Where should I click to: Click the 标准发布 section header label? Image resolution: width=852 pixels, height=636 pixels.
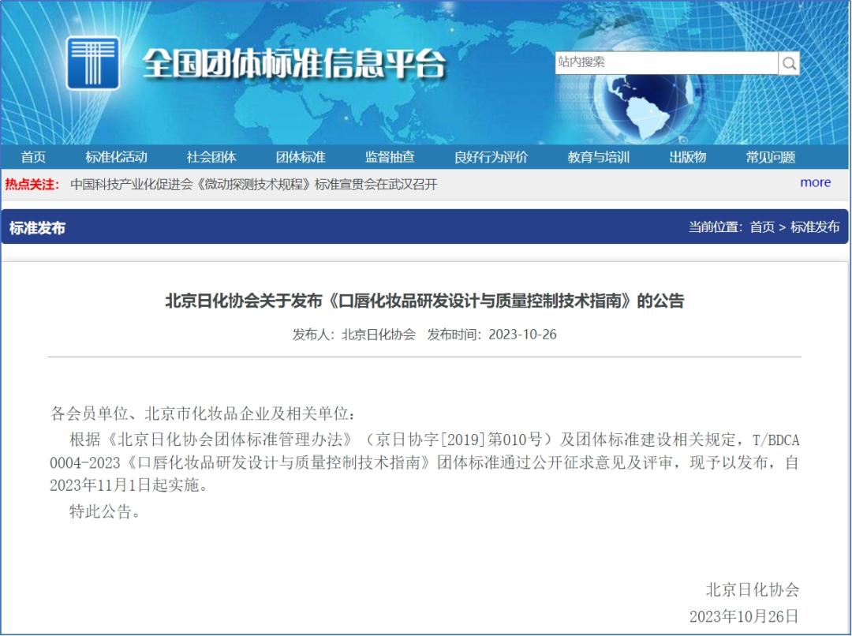click(x=37, y=228)
